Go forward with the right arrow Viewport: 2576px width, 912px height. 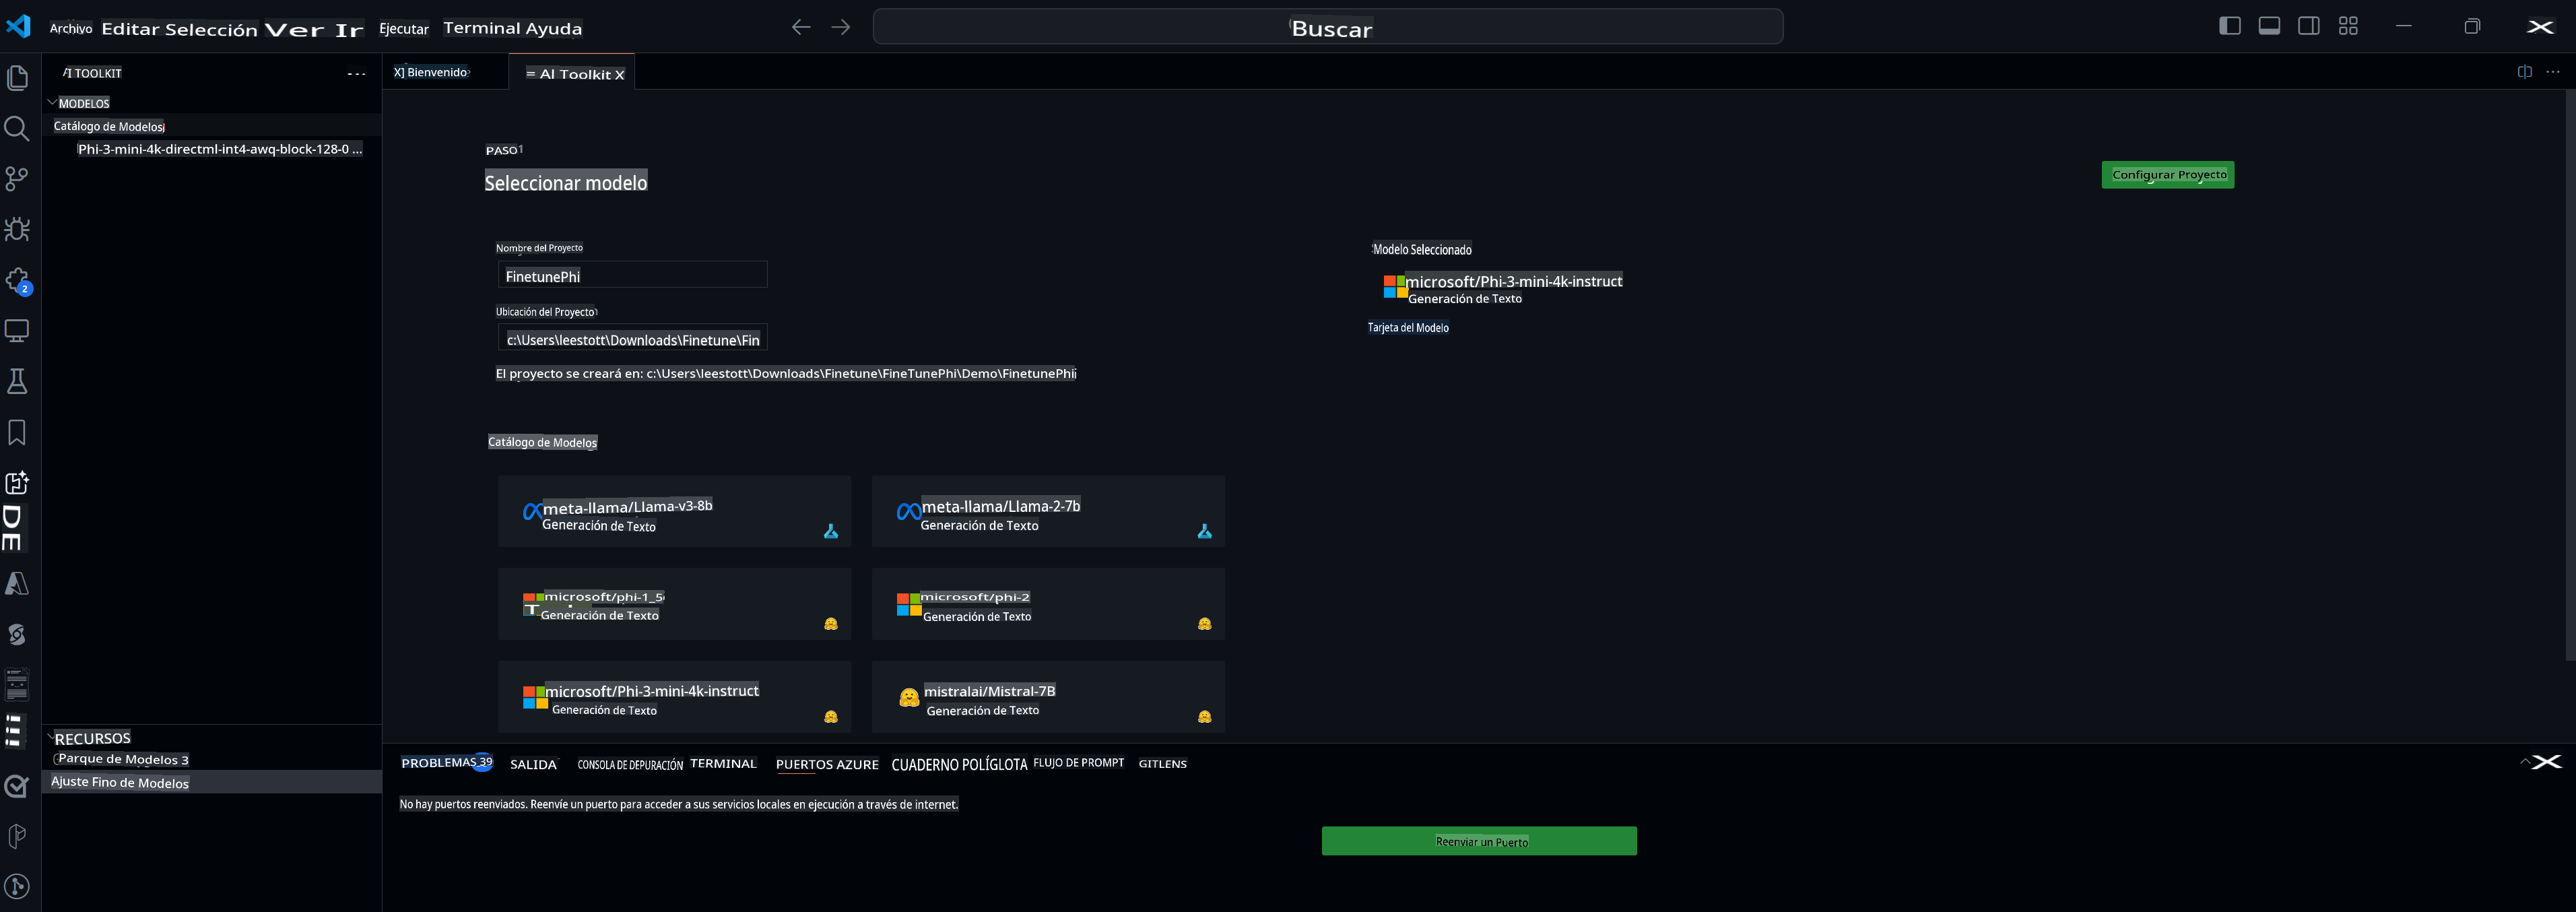[x=841, y=27]
